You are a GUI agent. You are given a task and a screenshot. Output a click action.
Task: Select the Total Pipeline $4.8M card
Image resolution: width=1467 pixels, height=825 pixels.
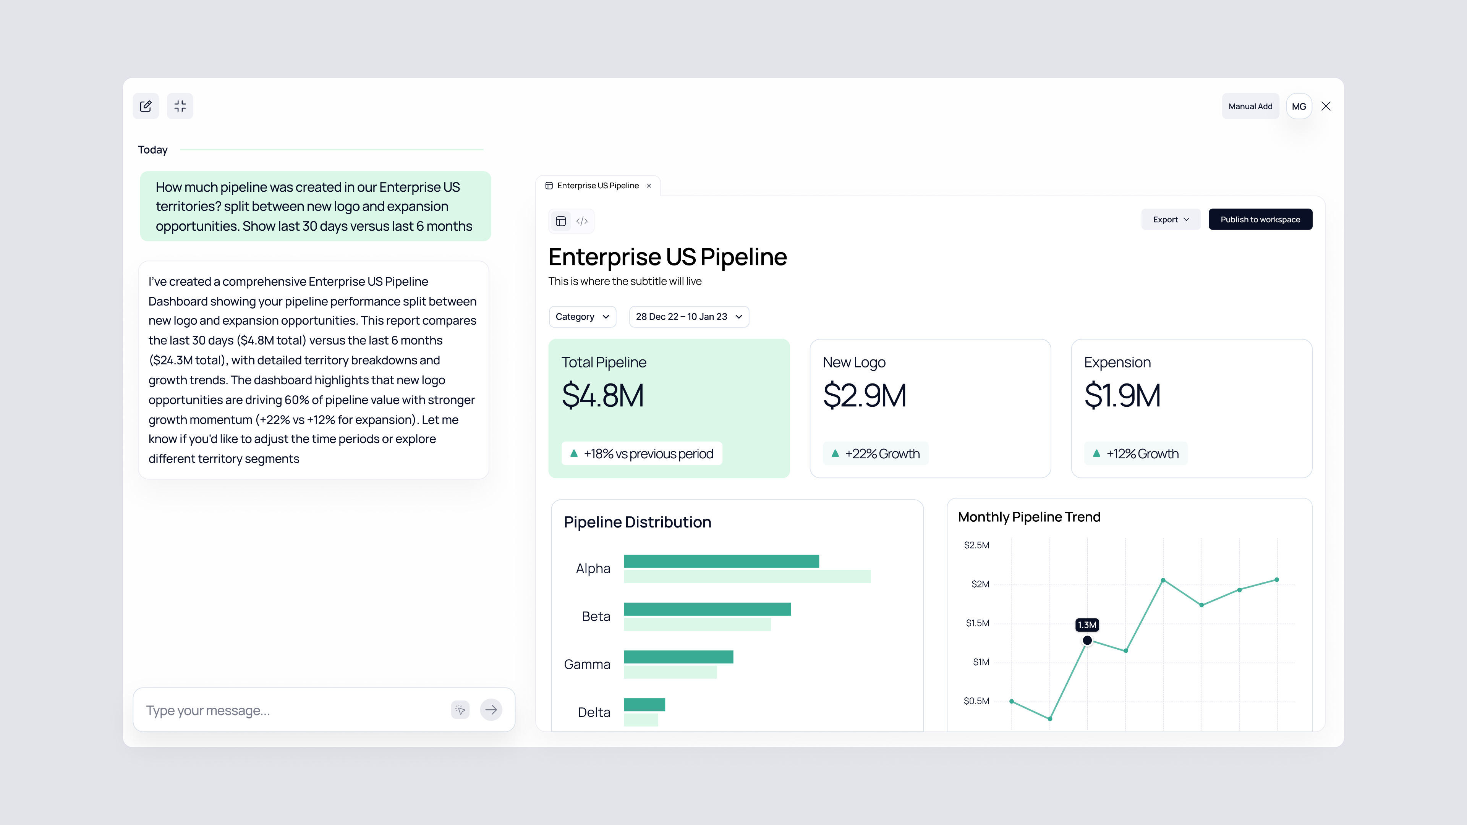coord(669,408)
